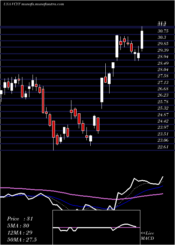Click the 28.94 price axis label

pos(163,57)
